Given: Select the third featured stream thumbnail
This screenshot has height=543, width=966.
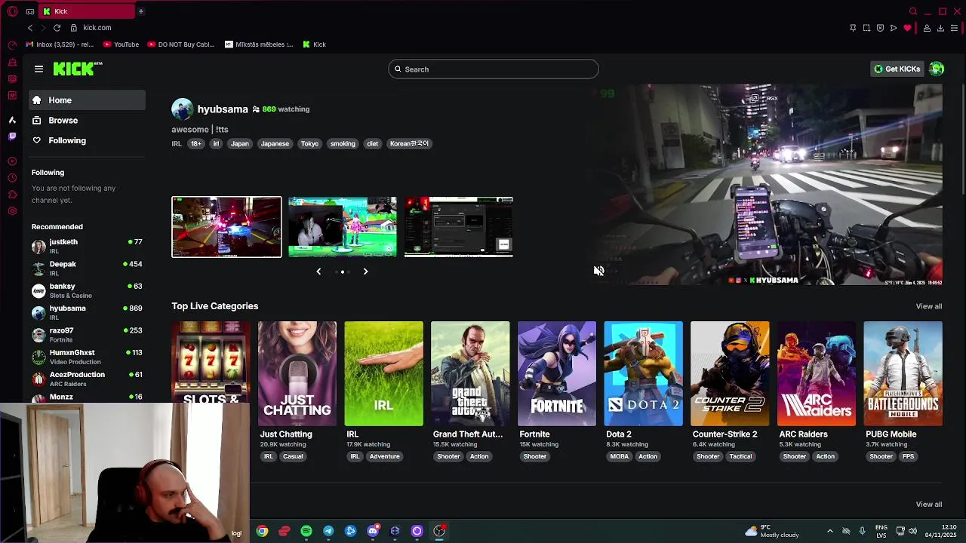Looking at the screenshot, I should pyautogui.click(x=459, y=227).
